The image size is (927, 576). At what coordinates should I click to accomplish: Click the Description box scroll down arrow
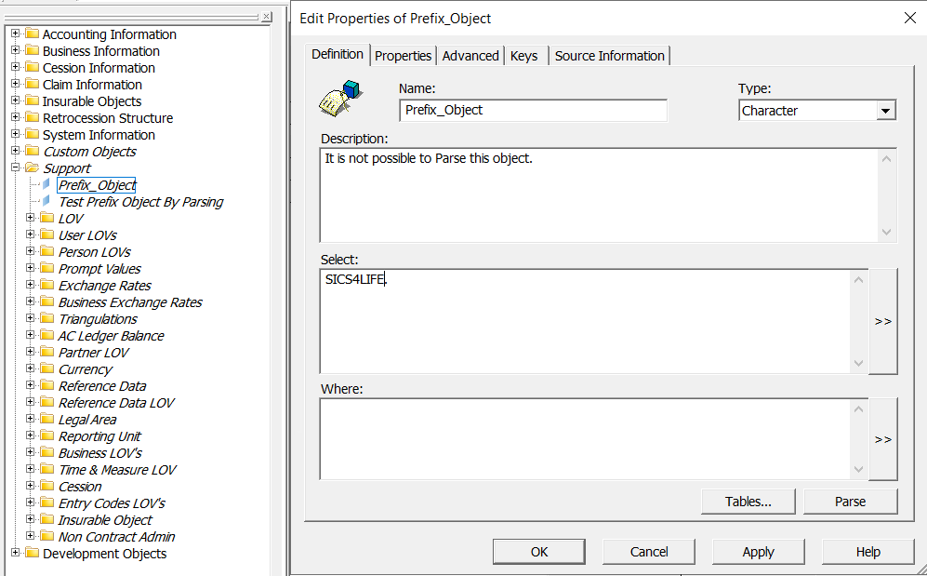point(887,233)
